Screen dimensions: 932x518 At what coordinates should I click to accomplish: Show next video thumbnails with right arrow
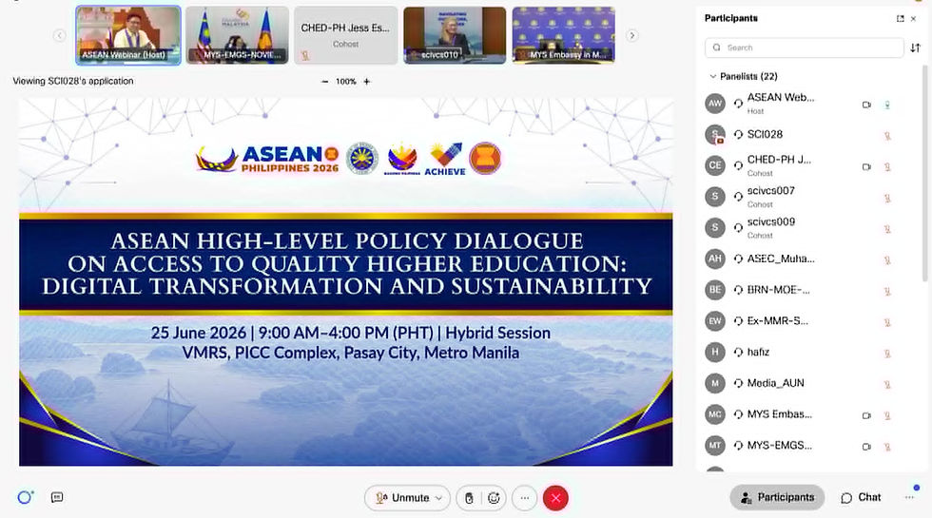coord(631,36)
